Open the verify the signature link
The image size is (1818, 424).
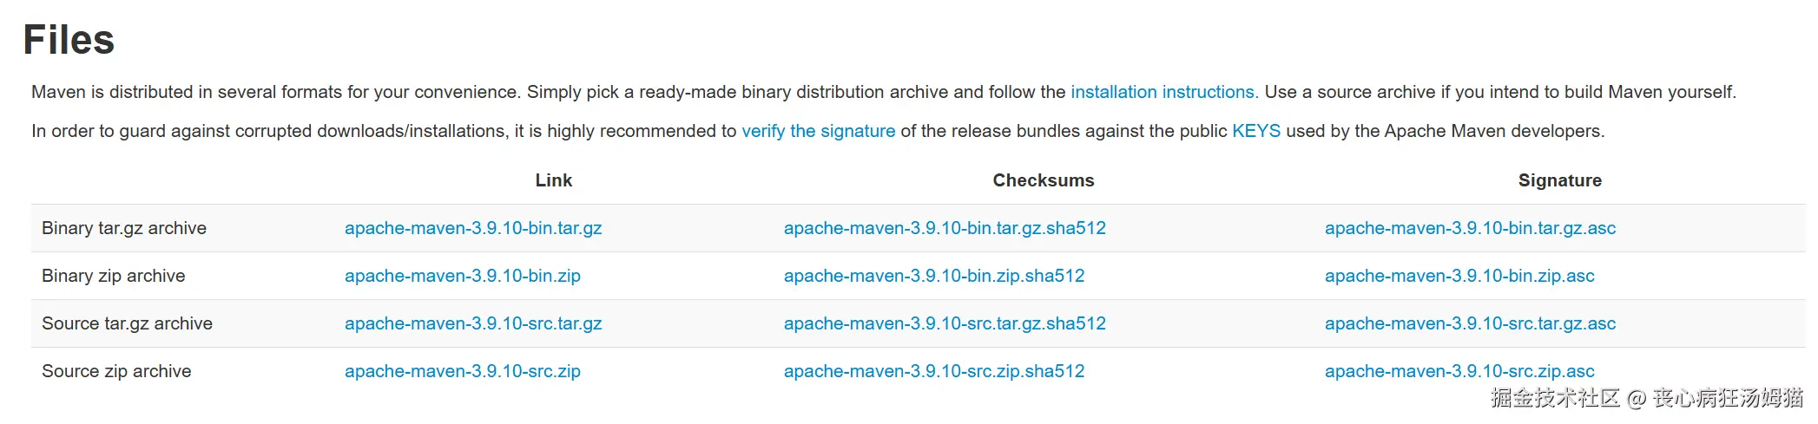[x=818, y=131]
